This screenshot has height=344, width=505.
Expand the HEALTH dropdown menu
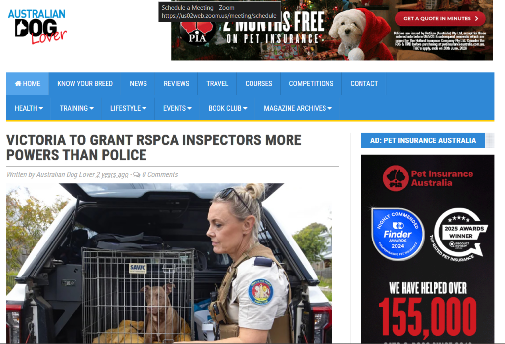tap(29, 109)
